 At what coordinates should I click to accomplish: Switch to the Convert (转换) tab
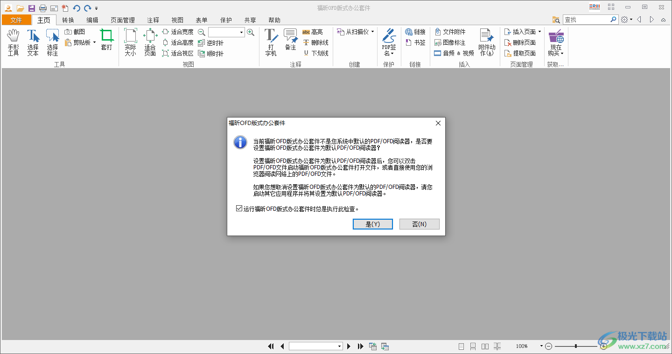pos(68,20)
